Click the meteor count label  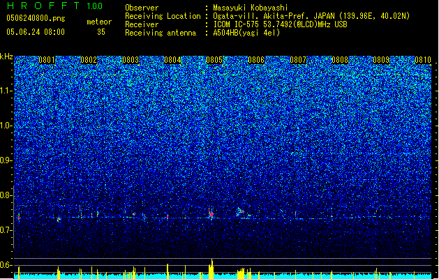(x=99, y=22)
